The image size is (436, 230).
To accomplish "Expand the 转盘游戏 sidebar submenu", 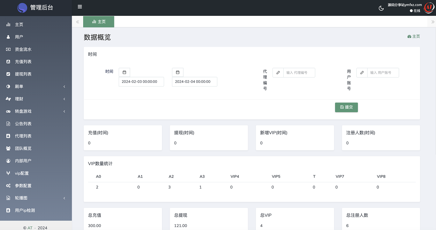I will coord(36,111).
